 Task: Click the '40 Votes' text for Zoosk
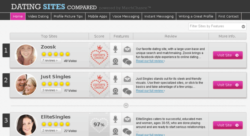pyautogui.click(x=70, y=61)
